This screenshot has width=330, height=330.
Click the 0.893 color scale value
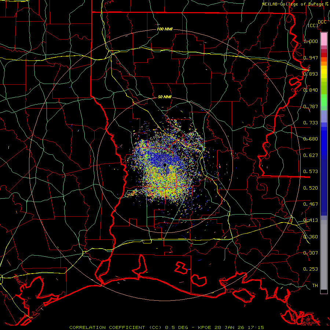tap(311, 74)
